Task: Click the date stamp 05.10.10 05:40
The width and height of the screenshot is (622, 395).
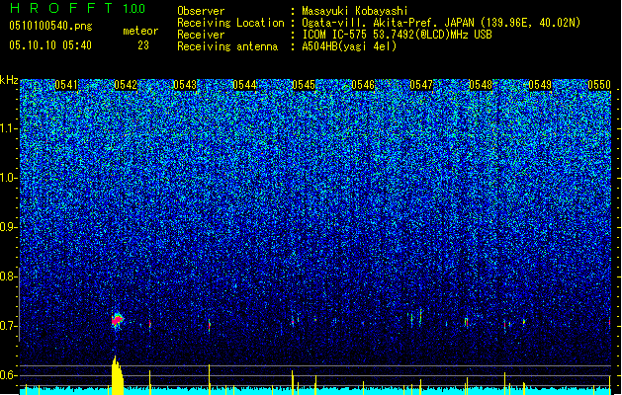Action: pyautogui.click(x=50, y=45)
